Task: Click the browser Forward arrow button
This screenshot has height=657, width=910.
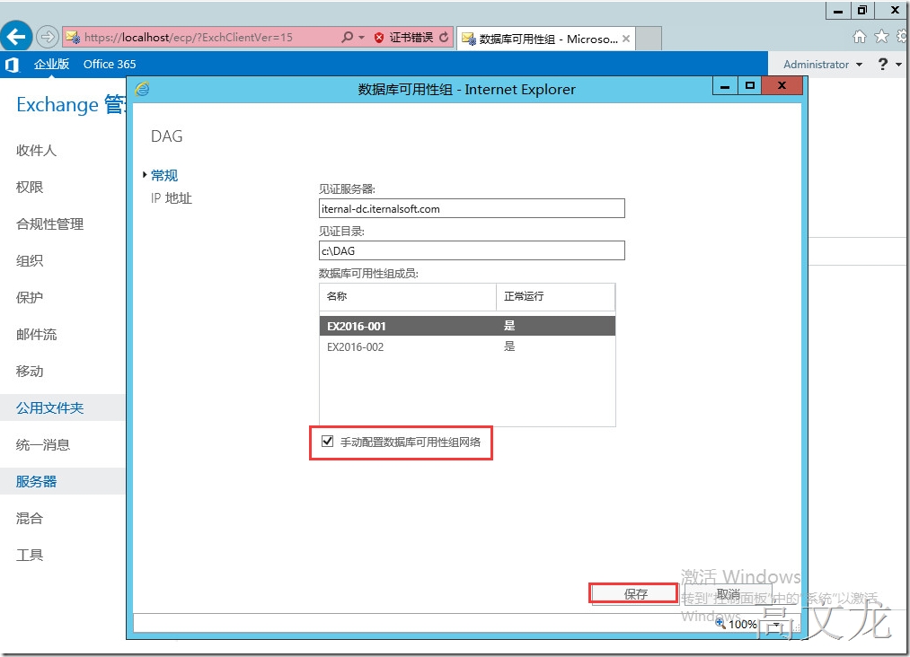Action: pyautogui.click(x=47, y=37)
